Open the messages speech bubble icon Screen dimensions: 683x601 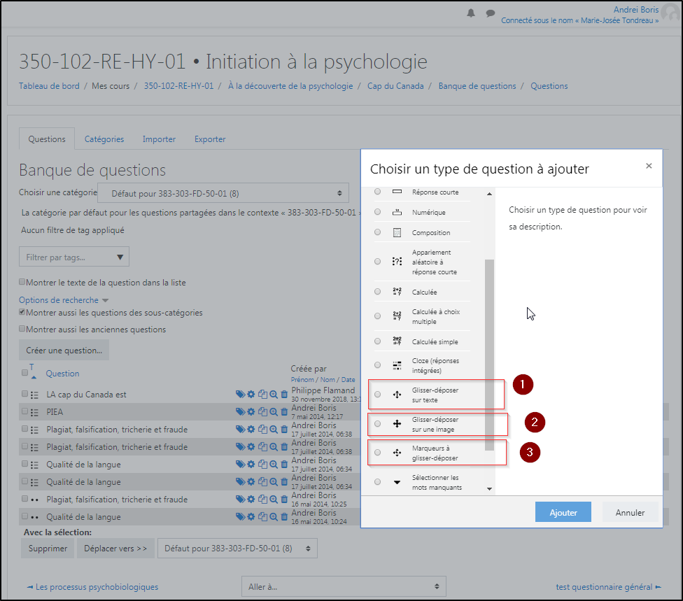(491, 13)
